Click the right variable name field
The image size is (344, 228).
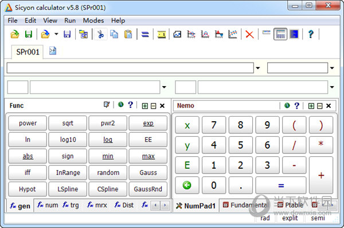point(186,87)
